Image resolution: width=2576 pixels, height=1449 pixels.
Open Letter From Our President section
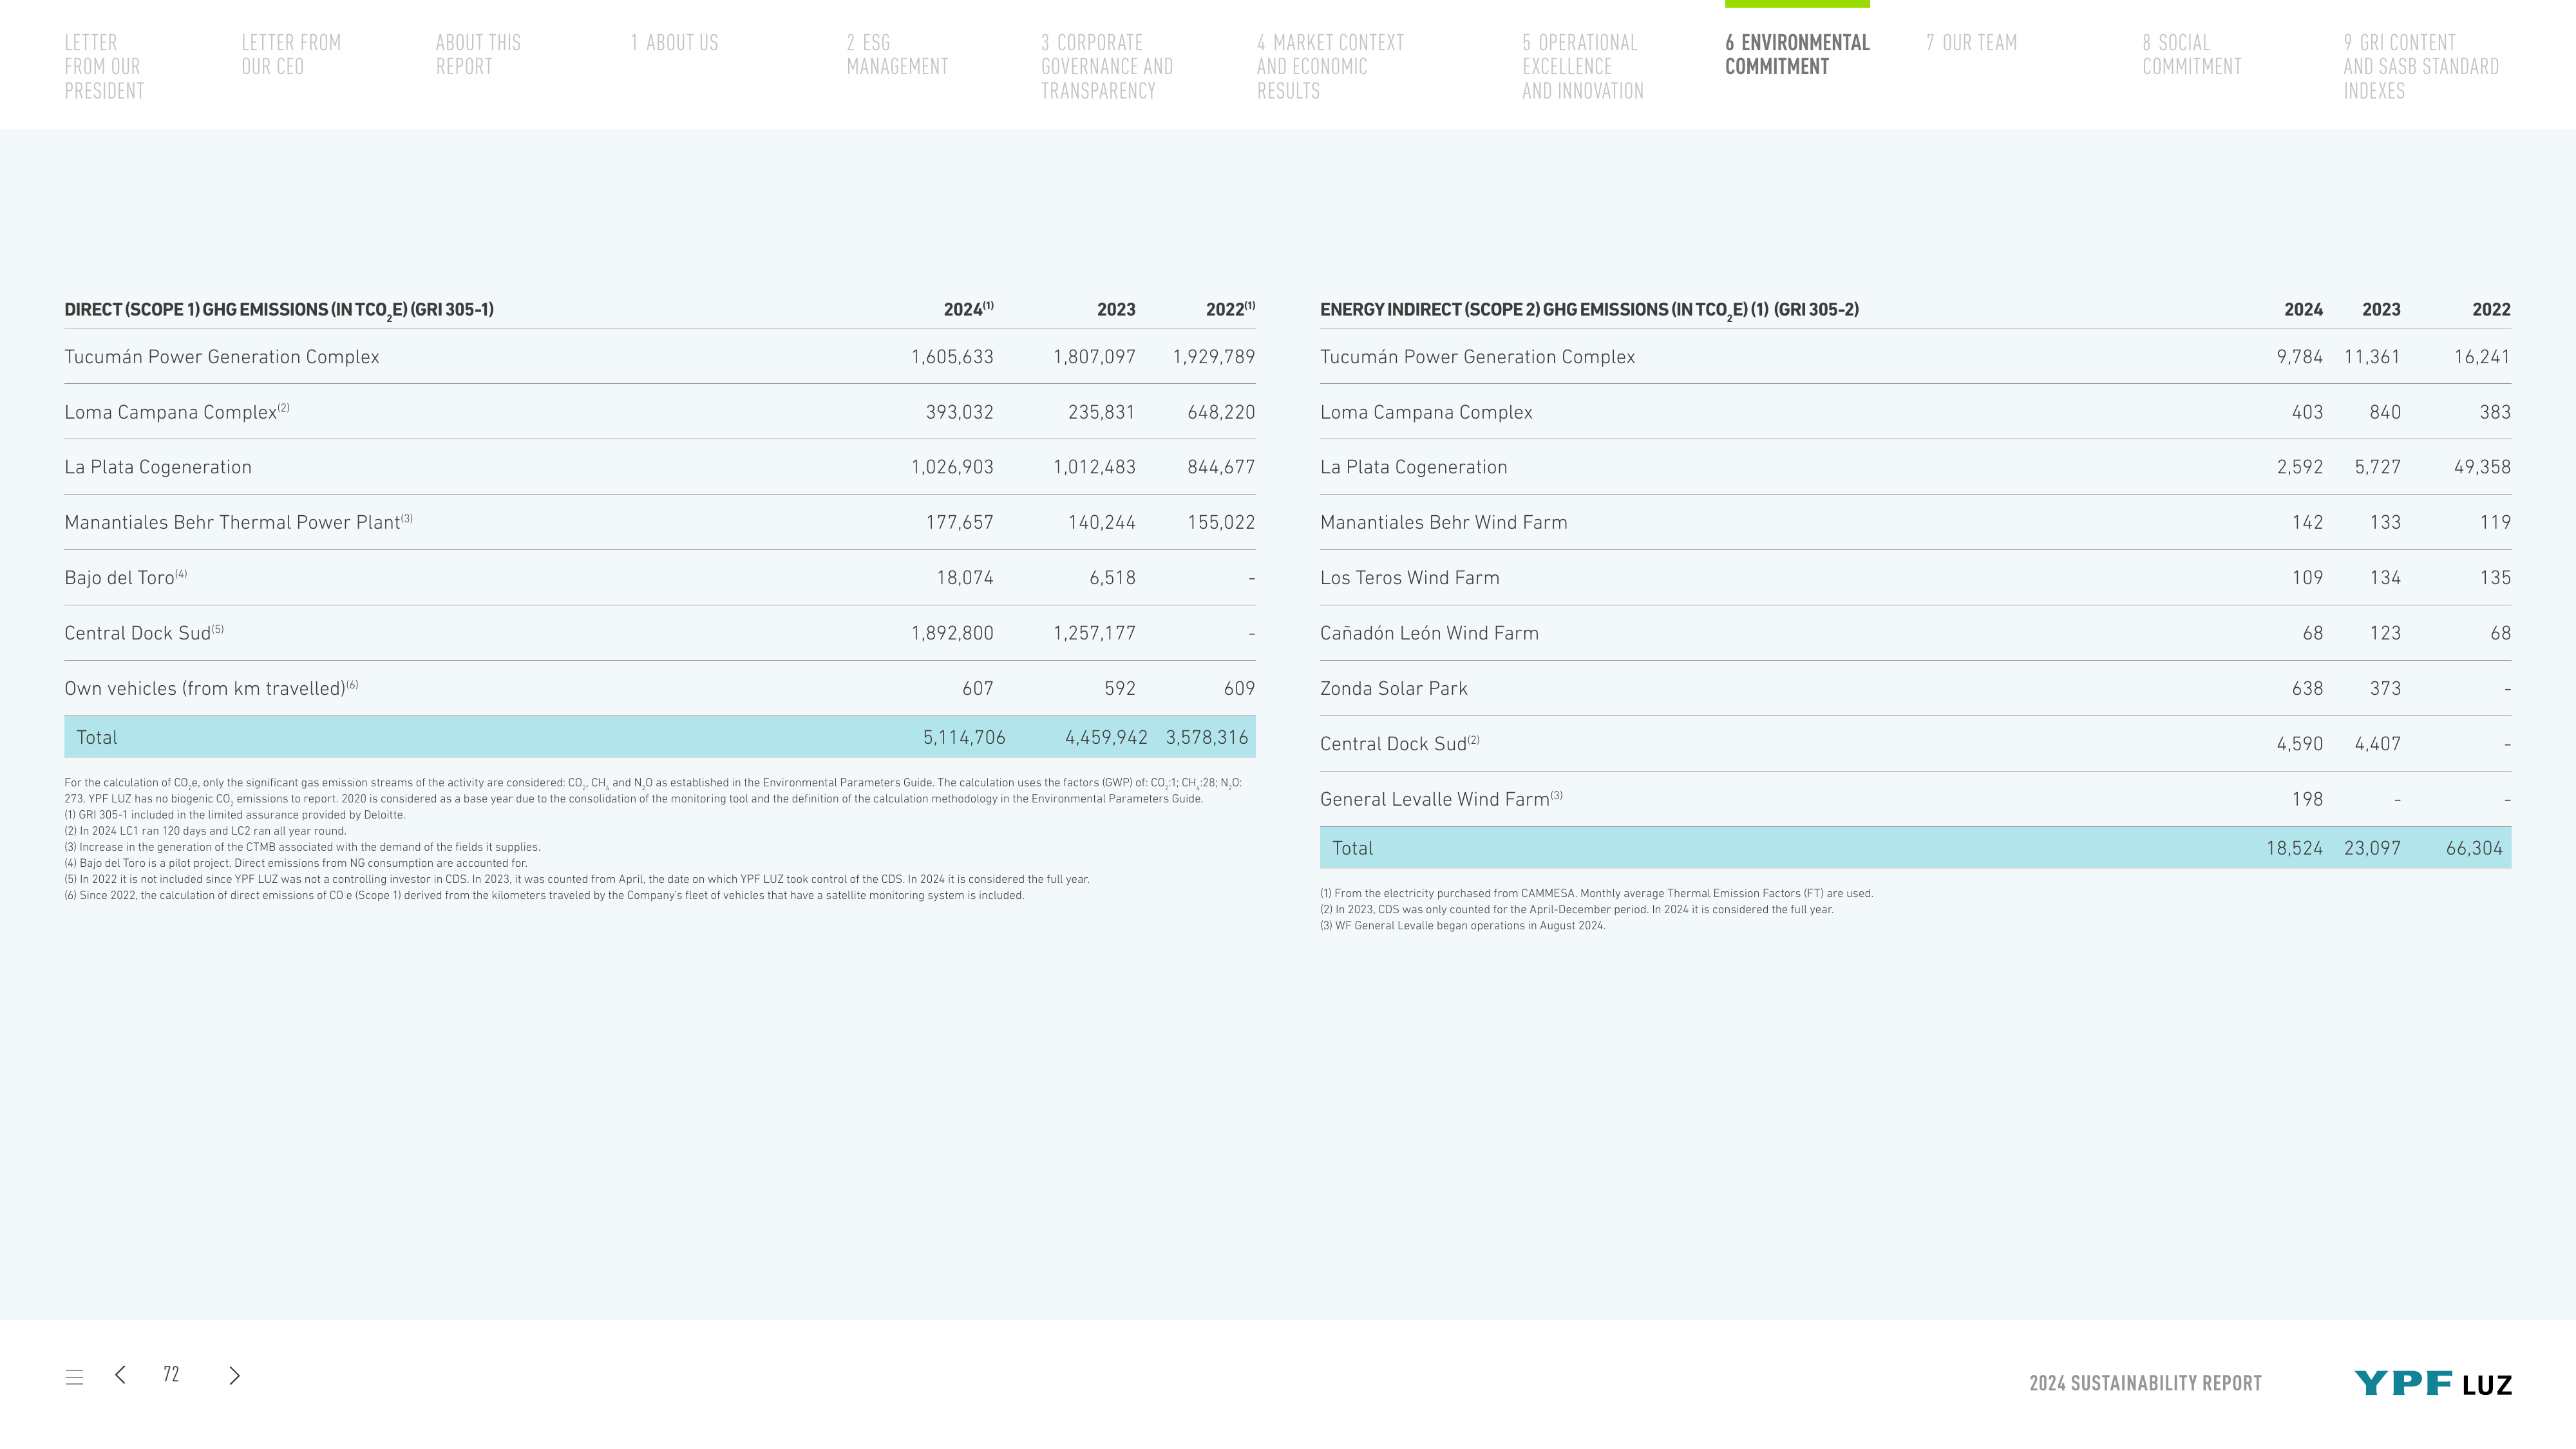tap(104, 67)
